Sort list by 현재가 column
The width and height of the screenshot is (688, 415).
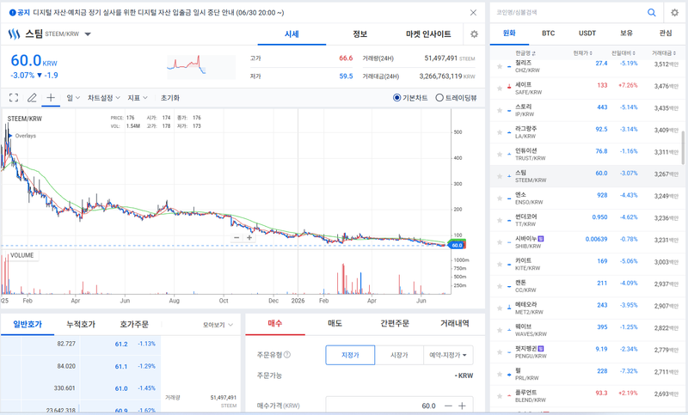[582, 53]
